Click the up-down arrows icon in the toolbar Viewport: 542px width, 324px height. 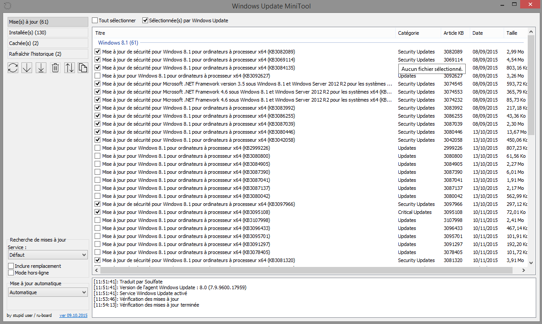coord(70,68)
